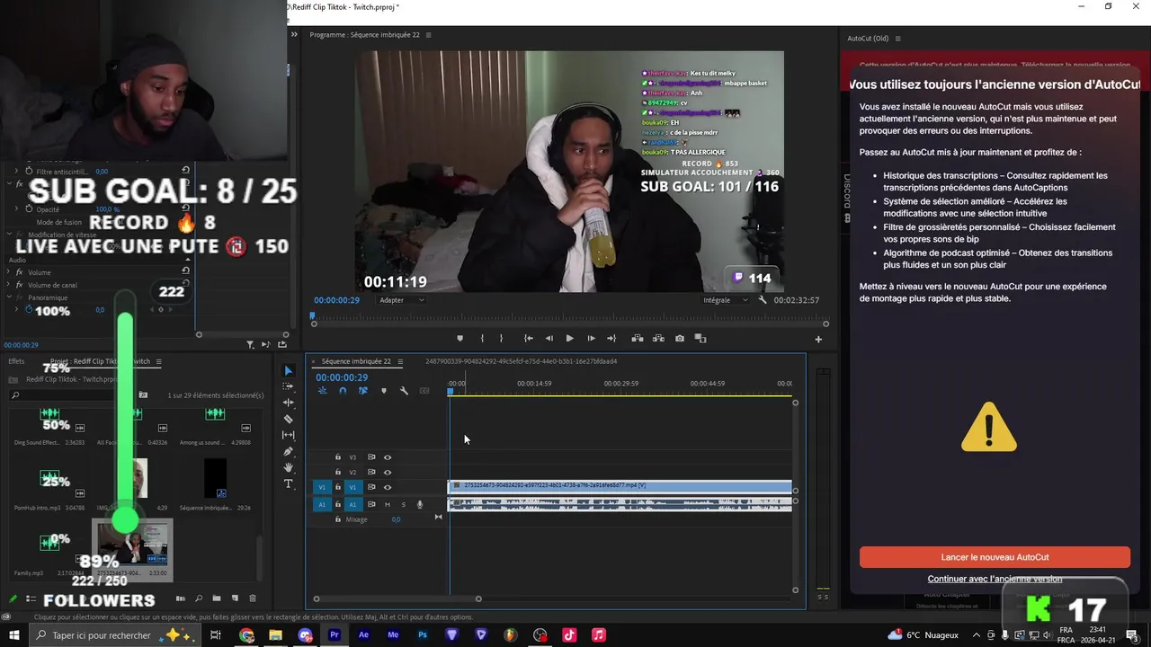
Task: Toggle linked selection in timeline
Action: [363, 391]
